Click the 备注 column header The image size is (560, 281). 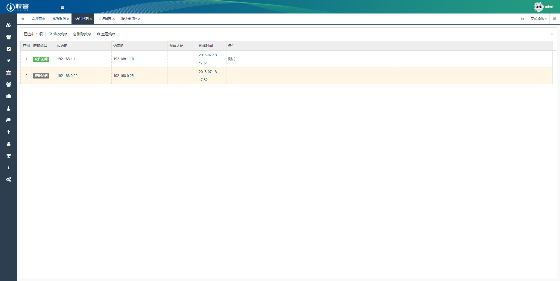(389, 46)
